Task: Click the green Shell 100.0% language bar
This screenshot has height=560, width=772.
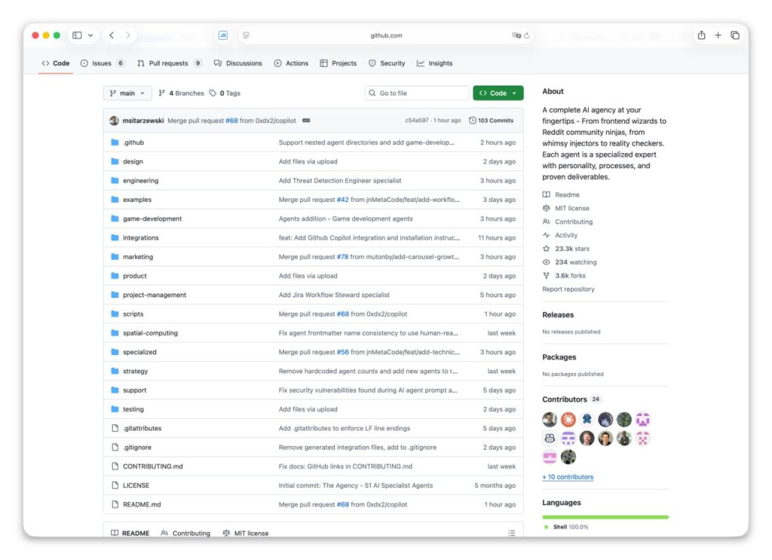Action: coord(607,516)
